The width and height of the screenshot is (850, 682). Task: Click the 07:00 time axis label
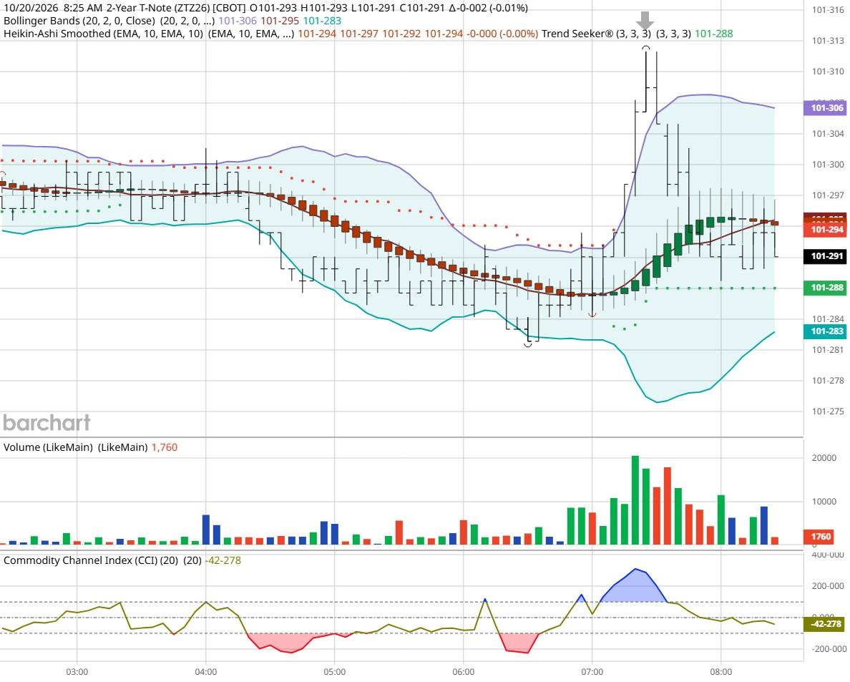click(592, 672)
